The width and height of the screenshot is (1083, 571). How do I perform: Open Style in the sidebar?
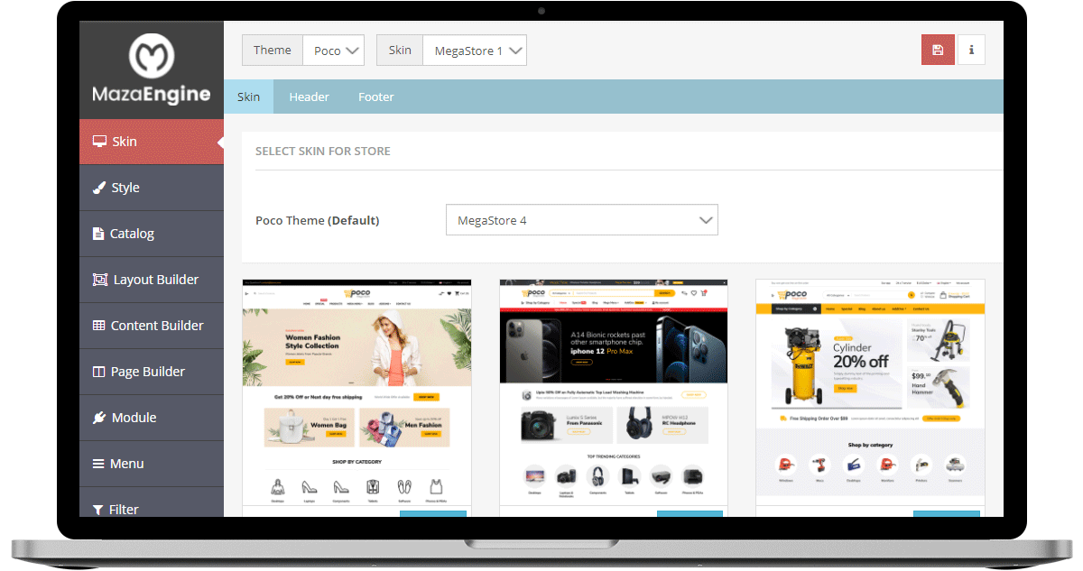pos(152,188)
